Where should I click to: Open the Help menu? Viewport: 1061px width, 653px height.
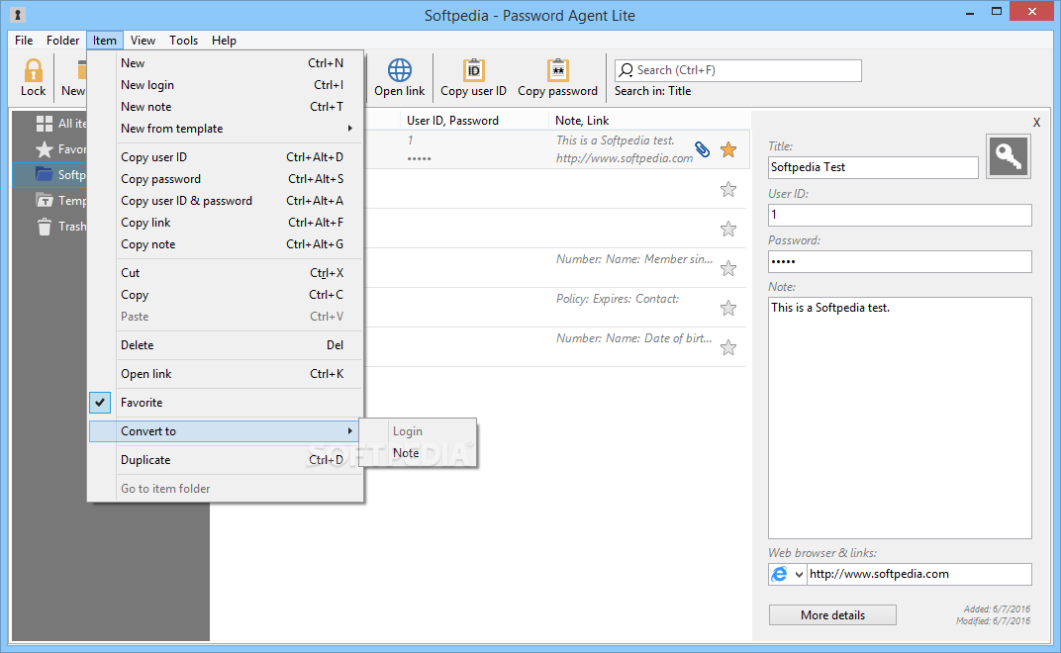(x=224, y=40)
